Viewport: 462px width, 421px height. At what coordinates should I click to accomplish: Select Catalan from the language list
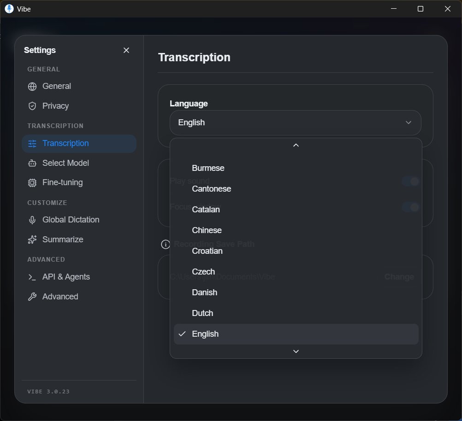296,210
